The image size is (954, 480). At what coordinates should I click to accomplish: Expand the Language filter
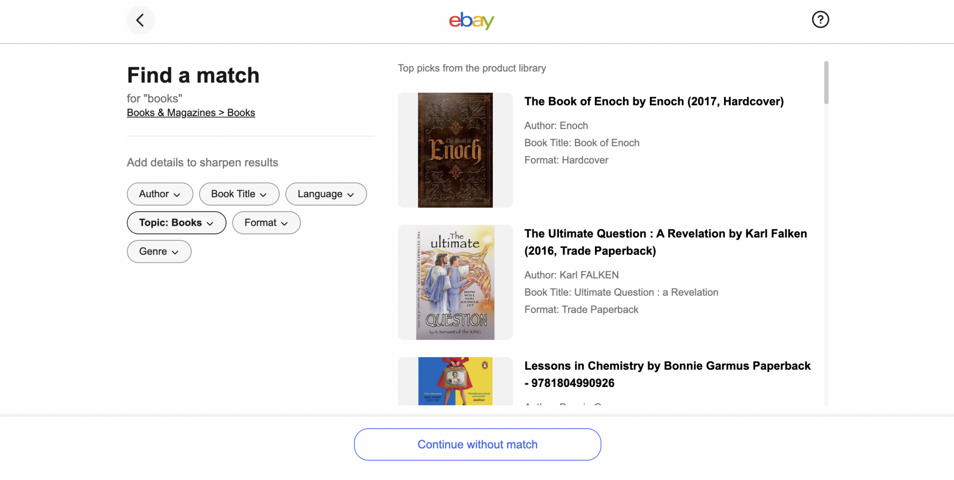(x=326, y=194)
